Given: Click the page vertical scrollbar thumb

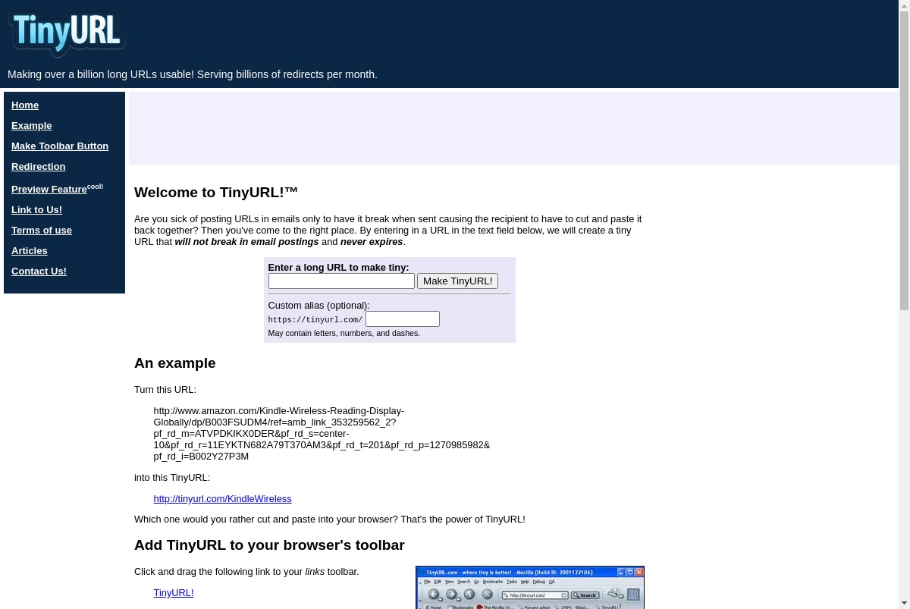Looking at the screenshot, I should pyautogui.click(x=904, y=161).
